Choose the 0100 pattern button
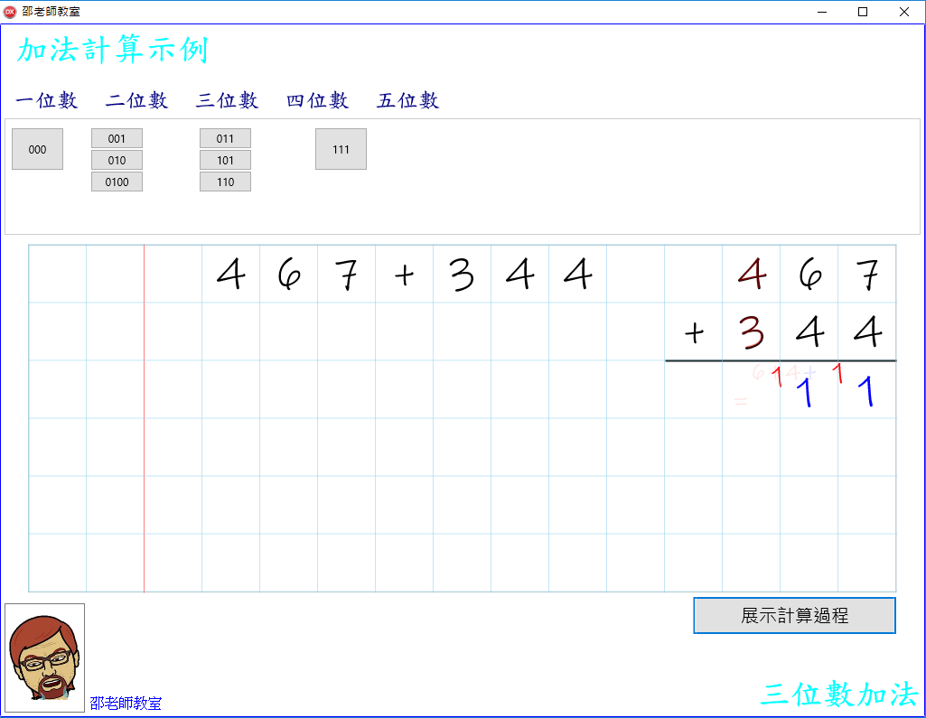This screenshot has height=718, width=926. click(x=117, y=182)
